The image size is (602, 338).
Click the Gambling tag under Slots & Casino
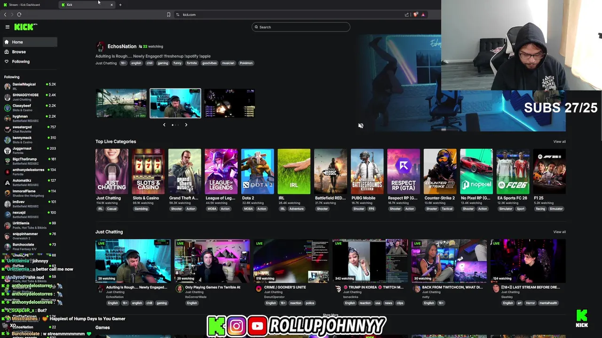[x=141, y=209]
